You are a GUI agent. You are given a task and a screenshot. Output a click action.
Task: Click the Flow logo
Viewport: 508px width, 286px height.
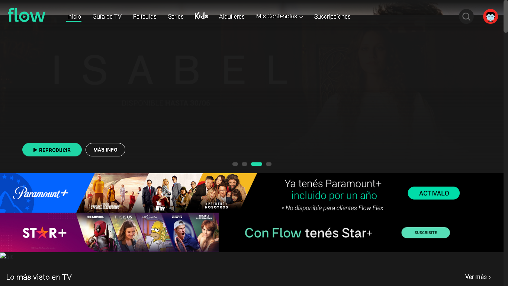[x=26, y=15]
